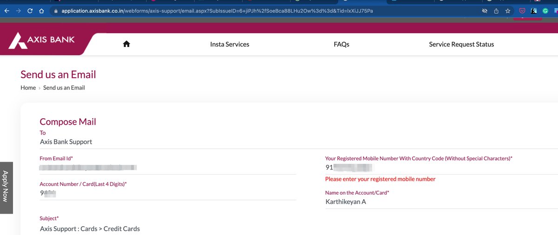Go to Axis home via house icon

(x=126, y=44)
